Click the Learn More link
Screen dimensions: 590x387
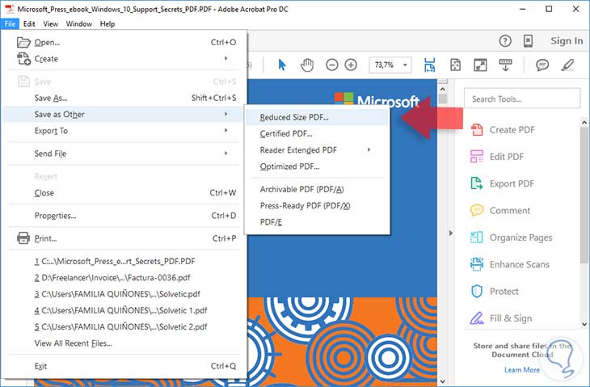click(522, 370)
